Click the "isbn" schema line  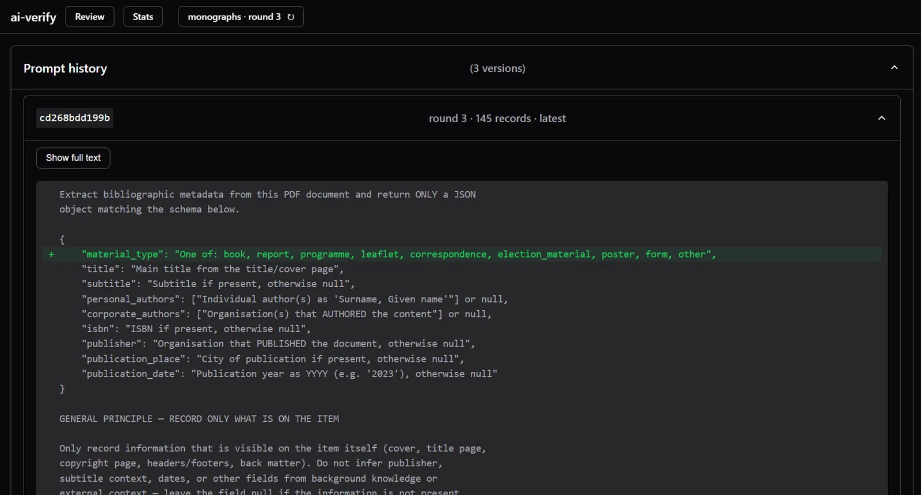pos(196,329)
